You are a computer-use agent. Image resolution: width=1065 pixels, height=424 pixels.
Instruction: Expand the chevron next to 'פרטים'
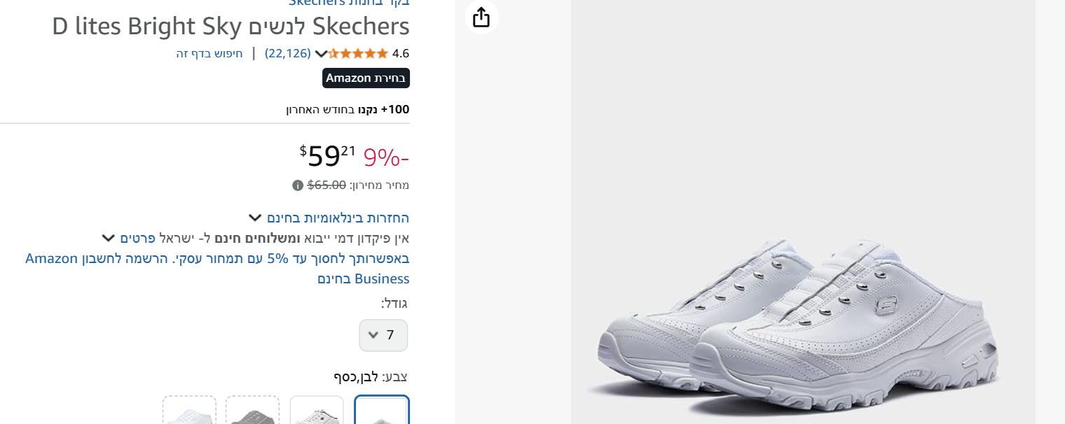pyautogui.click(x=109, y=237)
